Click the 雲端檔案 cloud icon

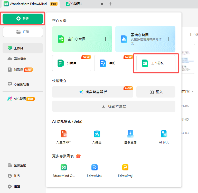click(10, 59)
